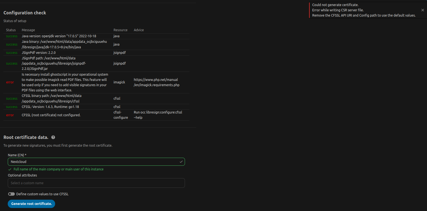Click the Resource column header
The width and height of the screenshot is (427, 211).
tap(120, 30)
